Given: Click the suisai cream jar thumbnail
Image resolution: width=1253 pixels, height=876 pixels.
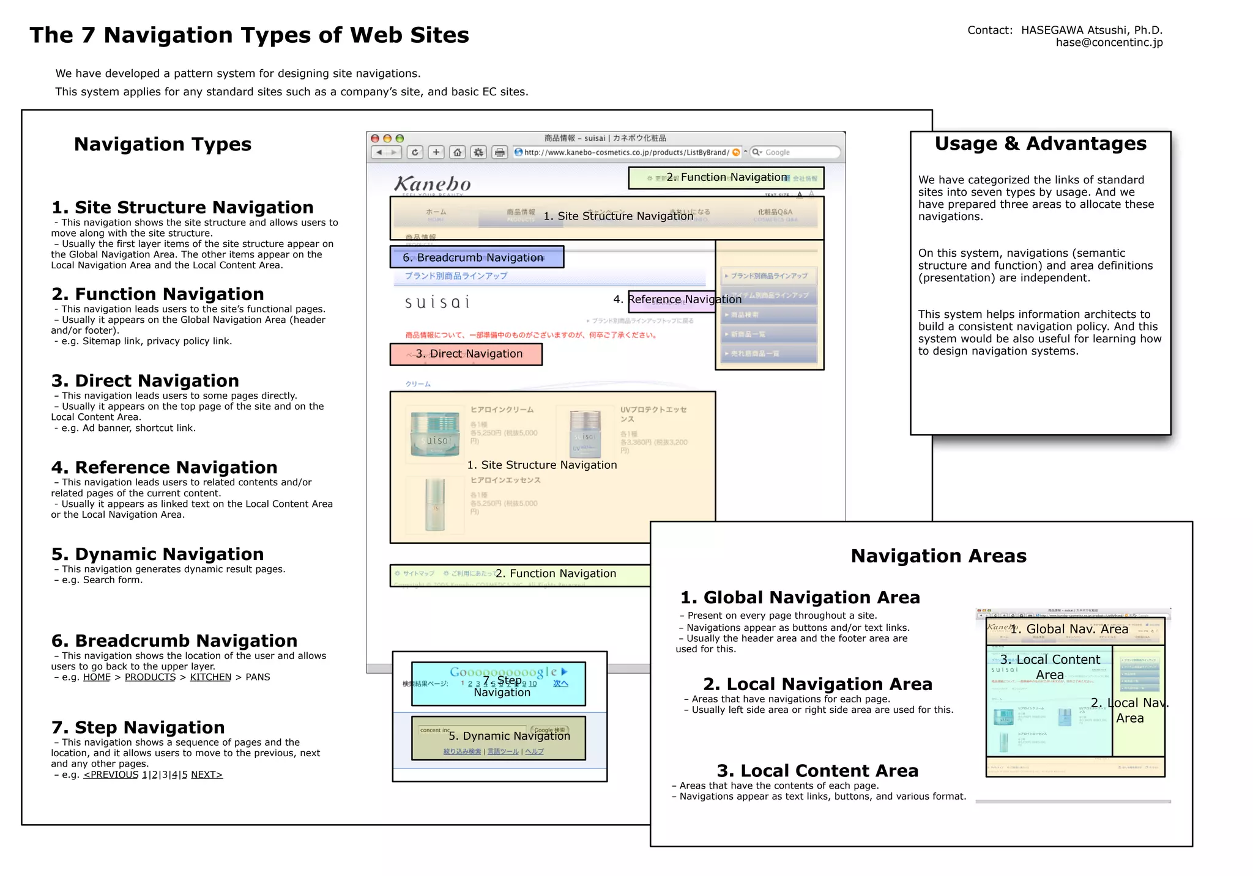Looking at the screenshot, I should coord(434,434).
